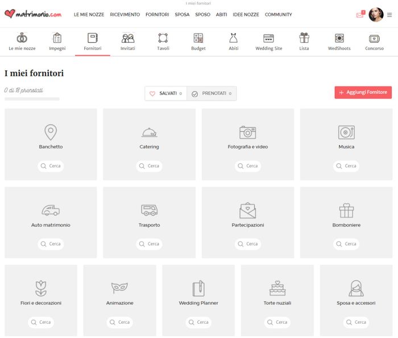
Task: Open the mail notifications envelope icon
Action: 359,15
